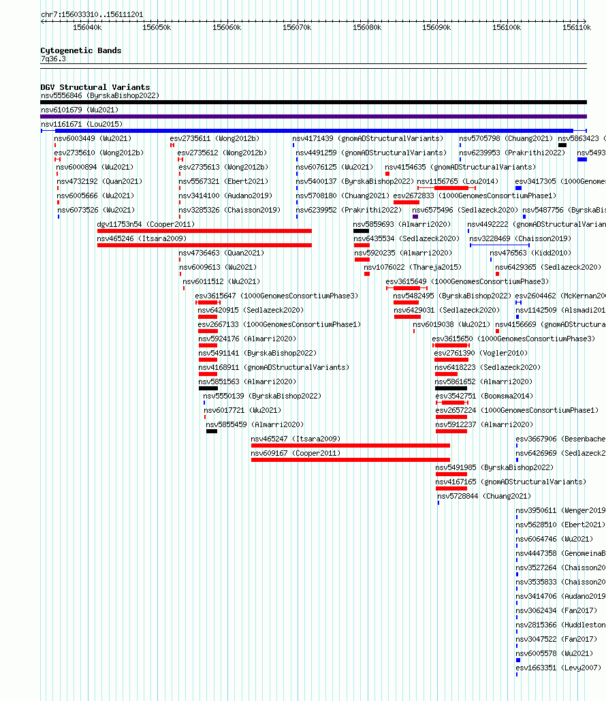Open nsv465247 (Itsara2009) variant label
The height and width of the screenshot is (701, 606).
296,439
